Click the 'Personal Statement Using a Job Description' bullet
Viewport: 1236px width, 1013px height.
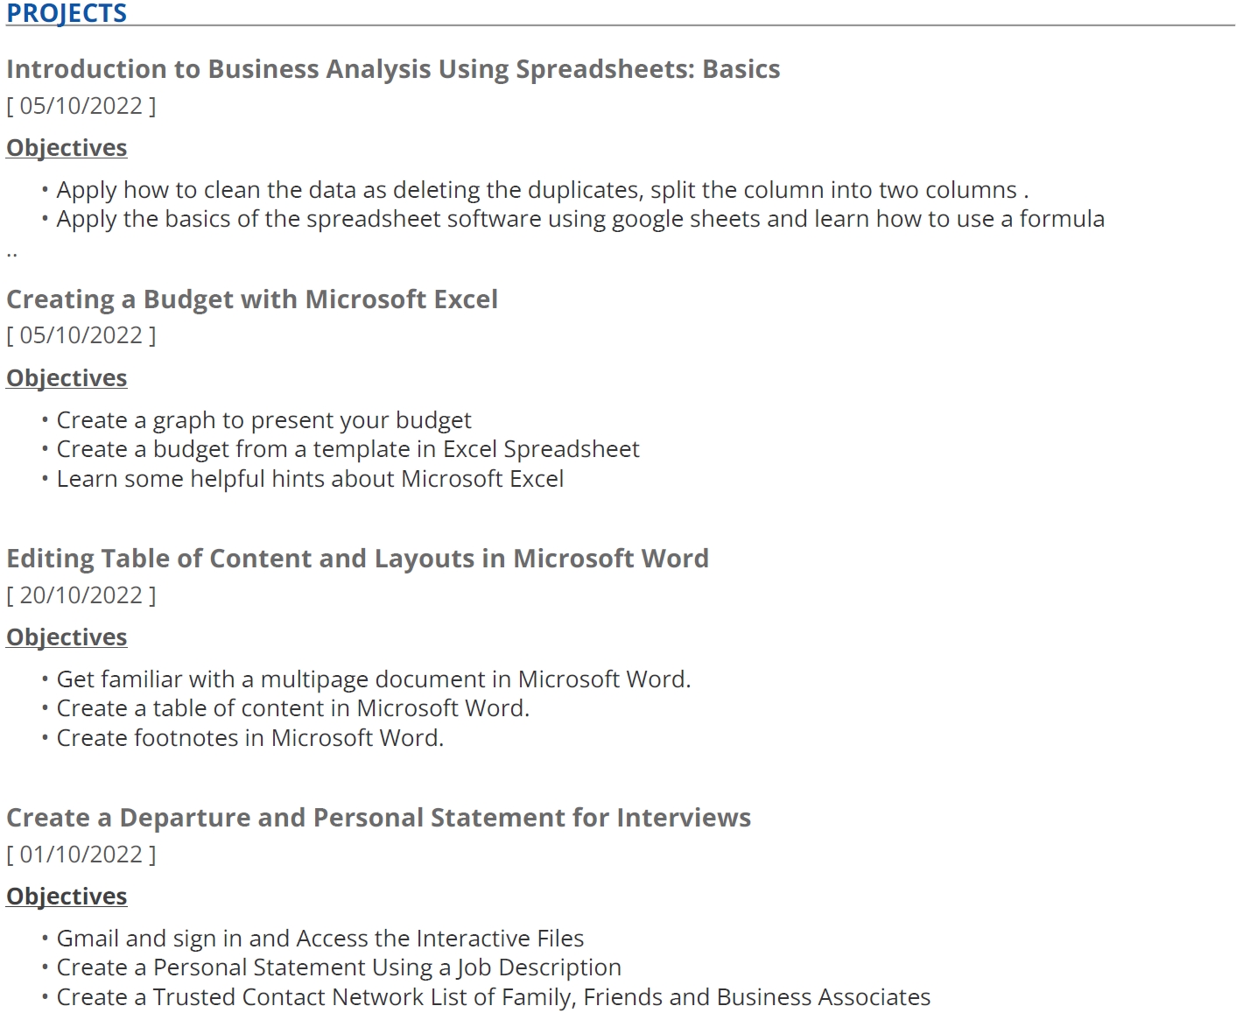point(339,967)
